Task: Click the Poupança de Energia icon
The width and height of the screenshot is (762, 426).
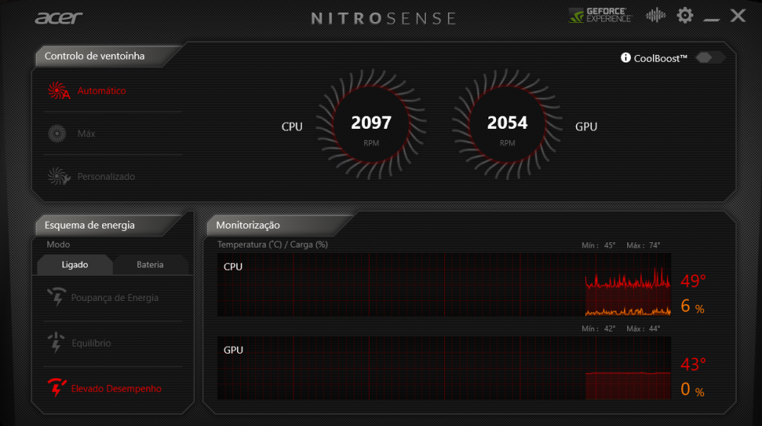Action: coord(56,297)
